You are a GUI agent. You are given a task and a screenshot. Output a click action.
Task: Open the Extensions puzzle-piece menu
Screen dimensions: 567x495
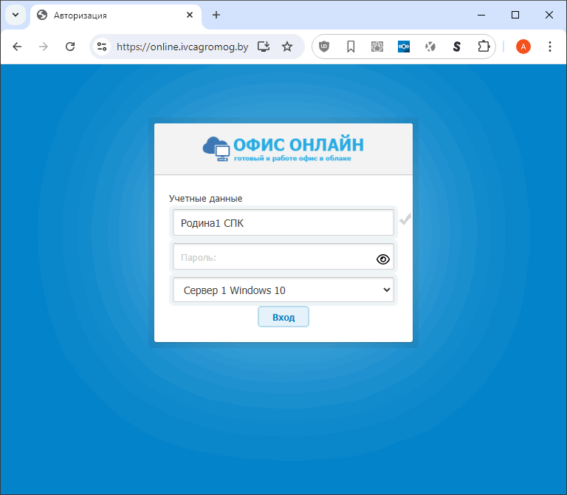484,47
